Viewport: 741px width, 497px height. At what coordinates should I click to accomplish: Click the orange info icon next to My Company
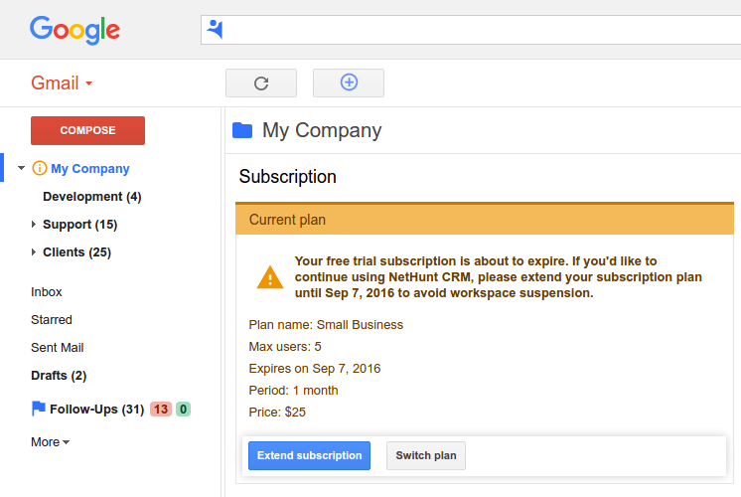(39, 168)
